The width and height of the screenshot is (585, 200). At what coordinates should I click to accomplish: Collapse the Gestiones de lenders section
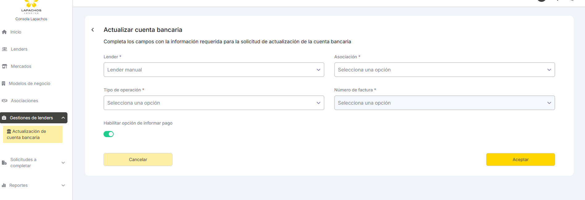(x=63, y=118)
